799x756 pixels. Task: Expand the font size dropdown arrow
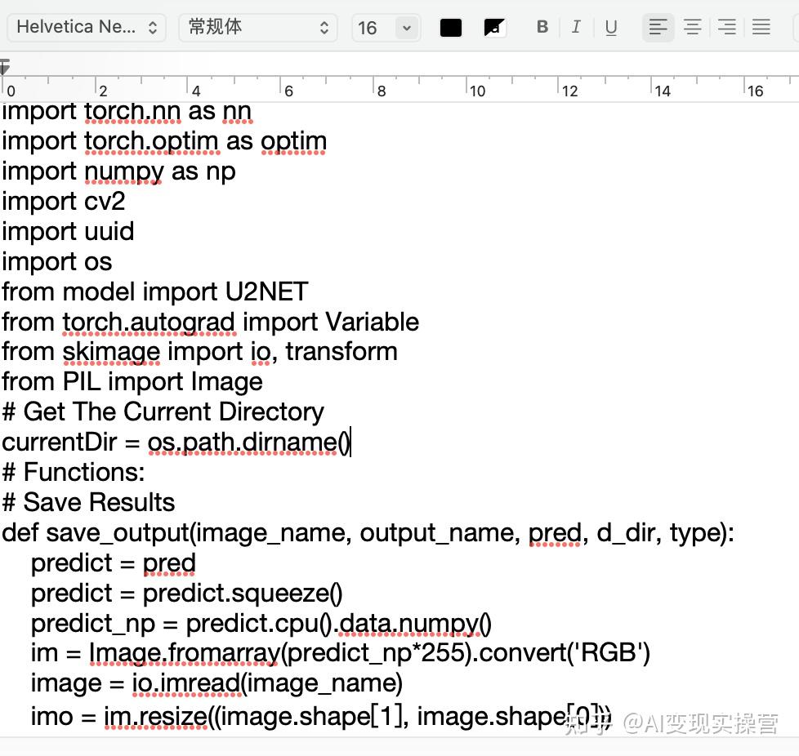pos(407,28)
